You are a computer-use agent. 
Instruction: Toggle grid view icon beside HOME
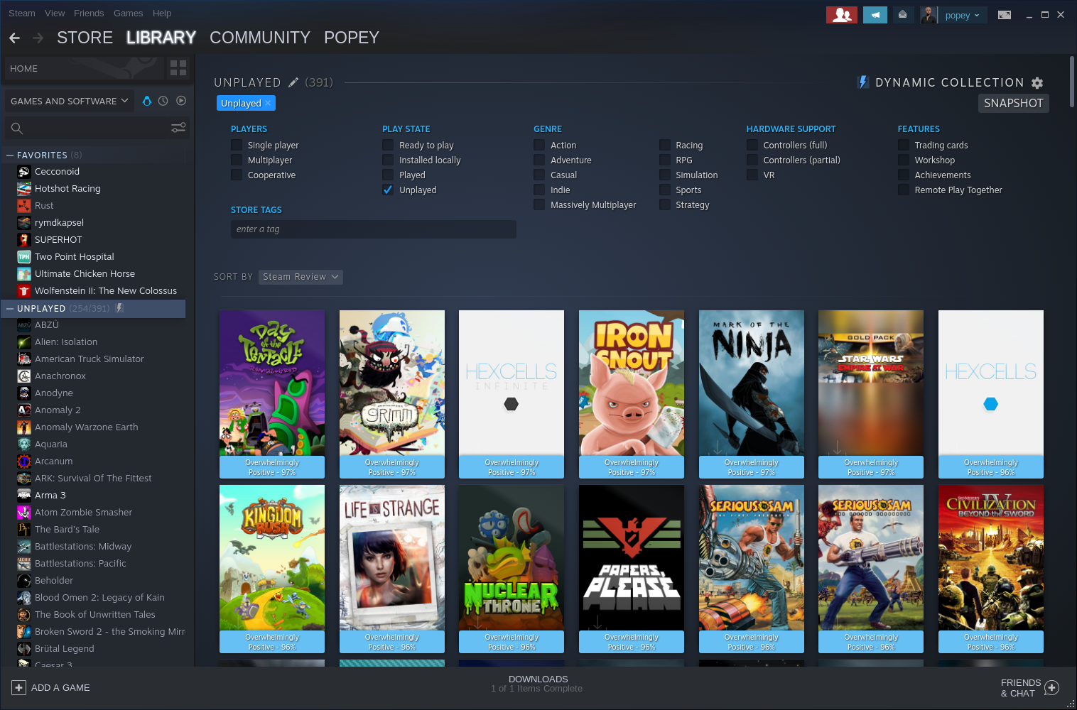tap(178, 68)
